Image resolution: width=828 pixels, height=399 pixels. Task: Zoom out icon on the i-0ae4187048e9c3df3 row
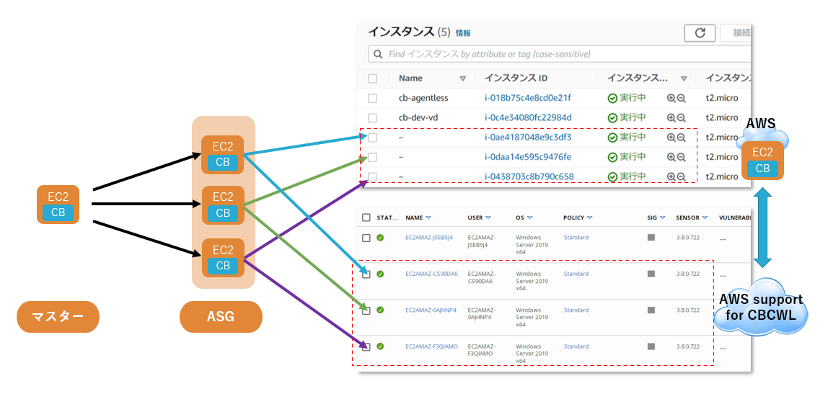click(x=681, y=137)
